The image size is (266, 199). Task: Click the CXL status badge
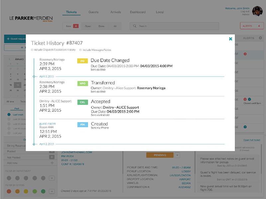[82, 102]
